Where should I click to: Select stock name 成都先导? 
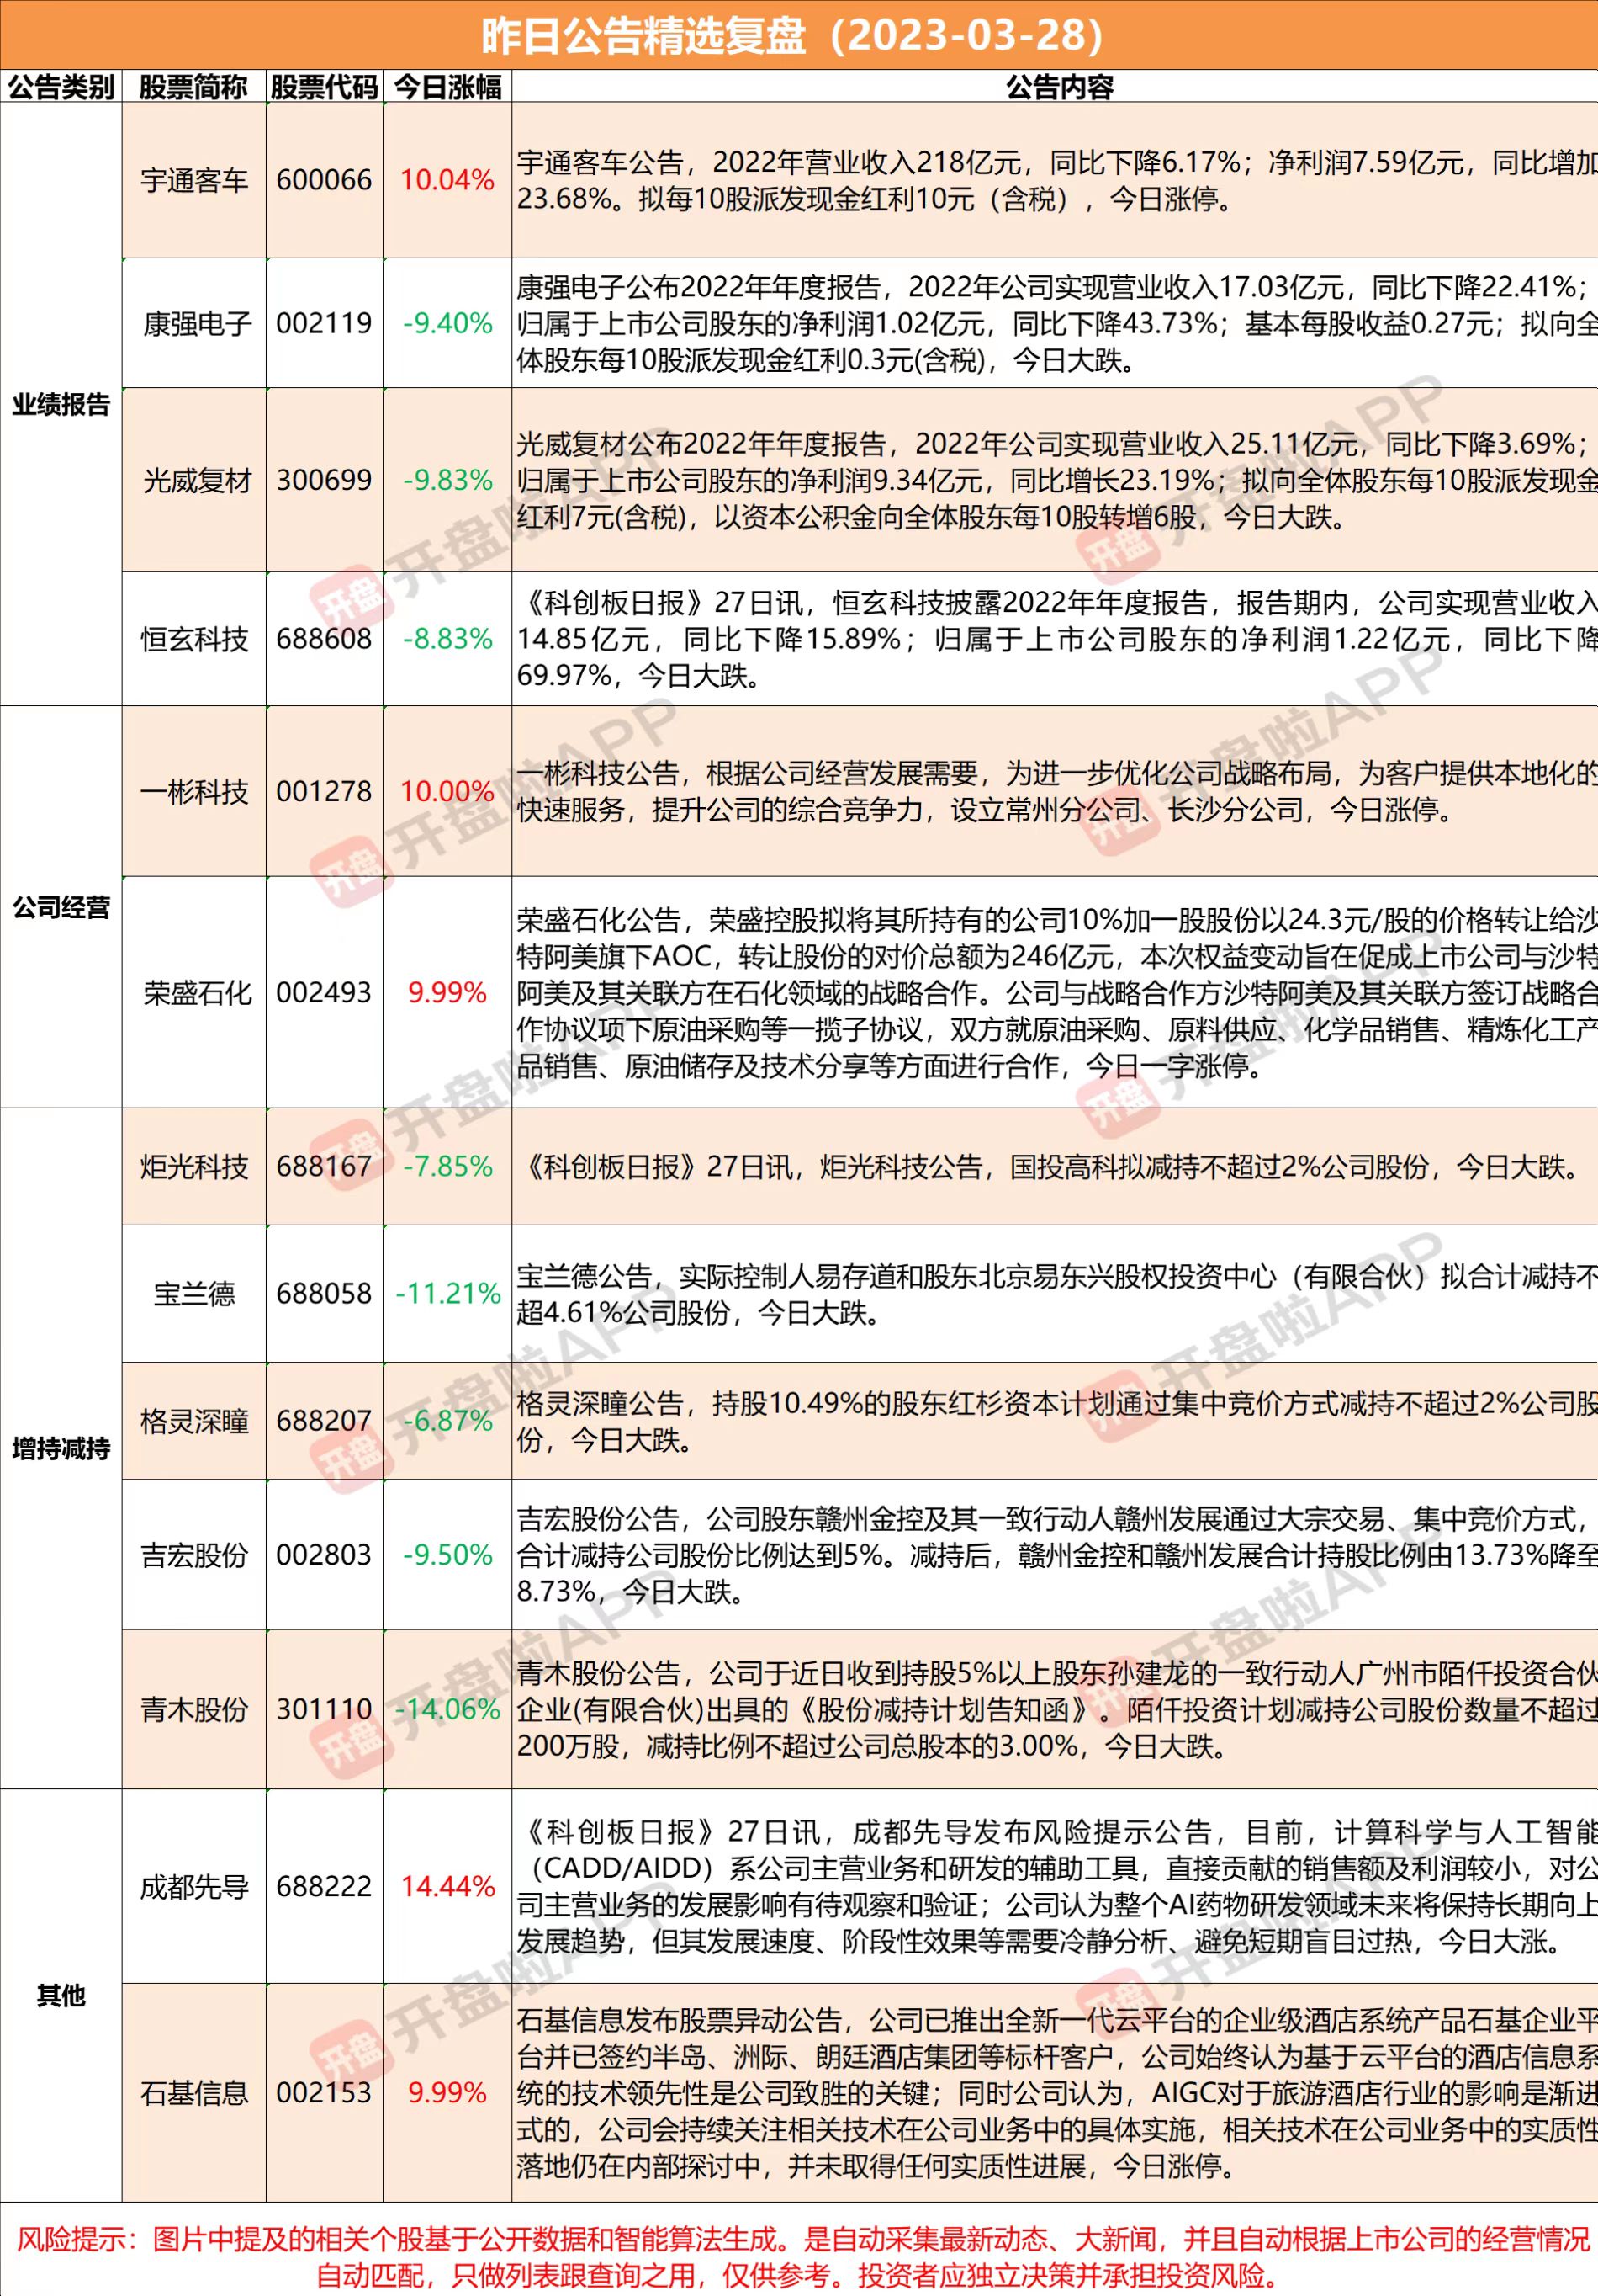[194, 1886]
